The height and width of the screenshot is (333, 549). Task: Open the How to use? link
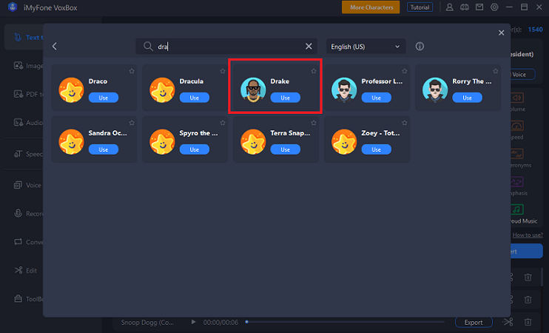click(x=528, y=235)
